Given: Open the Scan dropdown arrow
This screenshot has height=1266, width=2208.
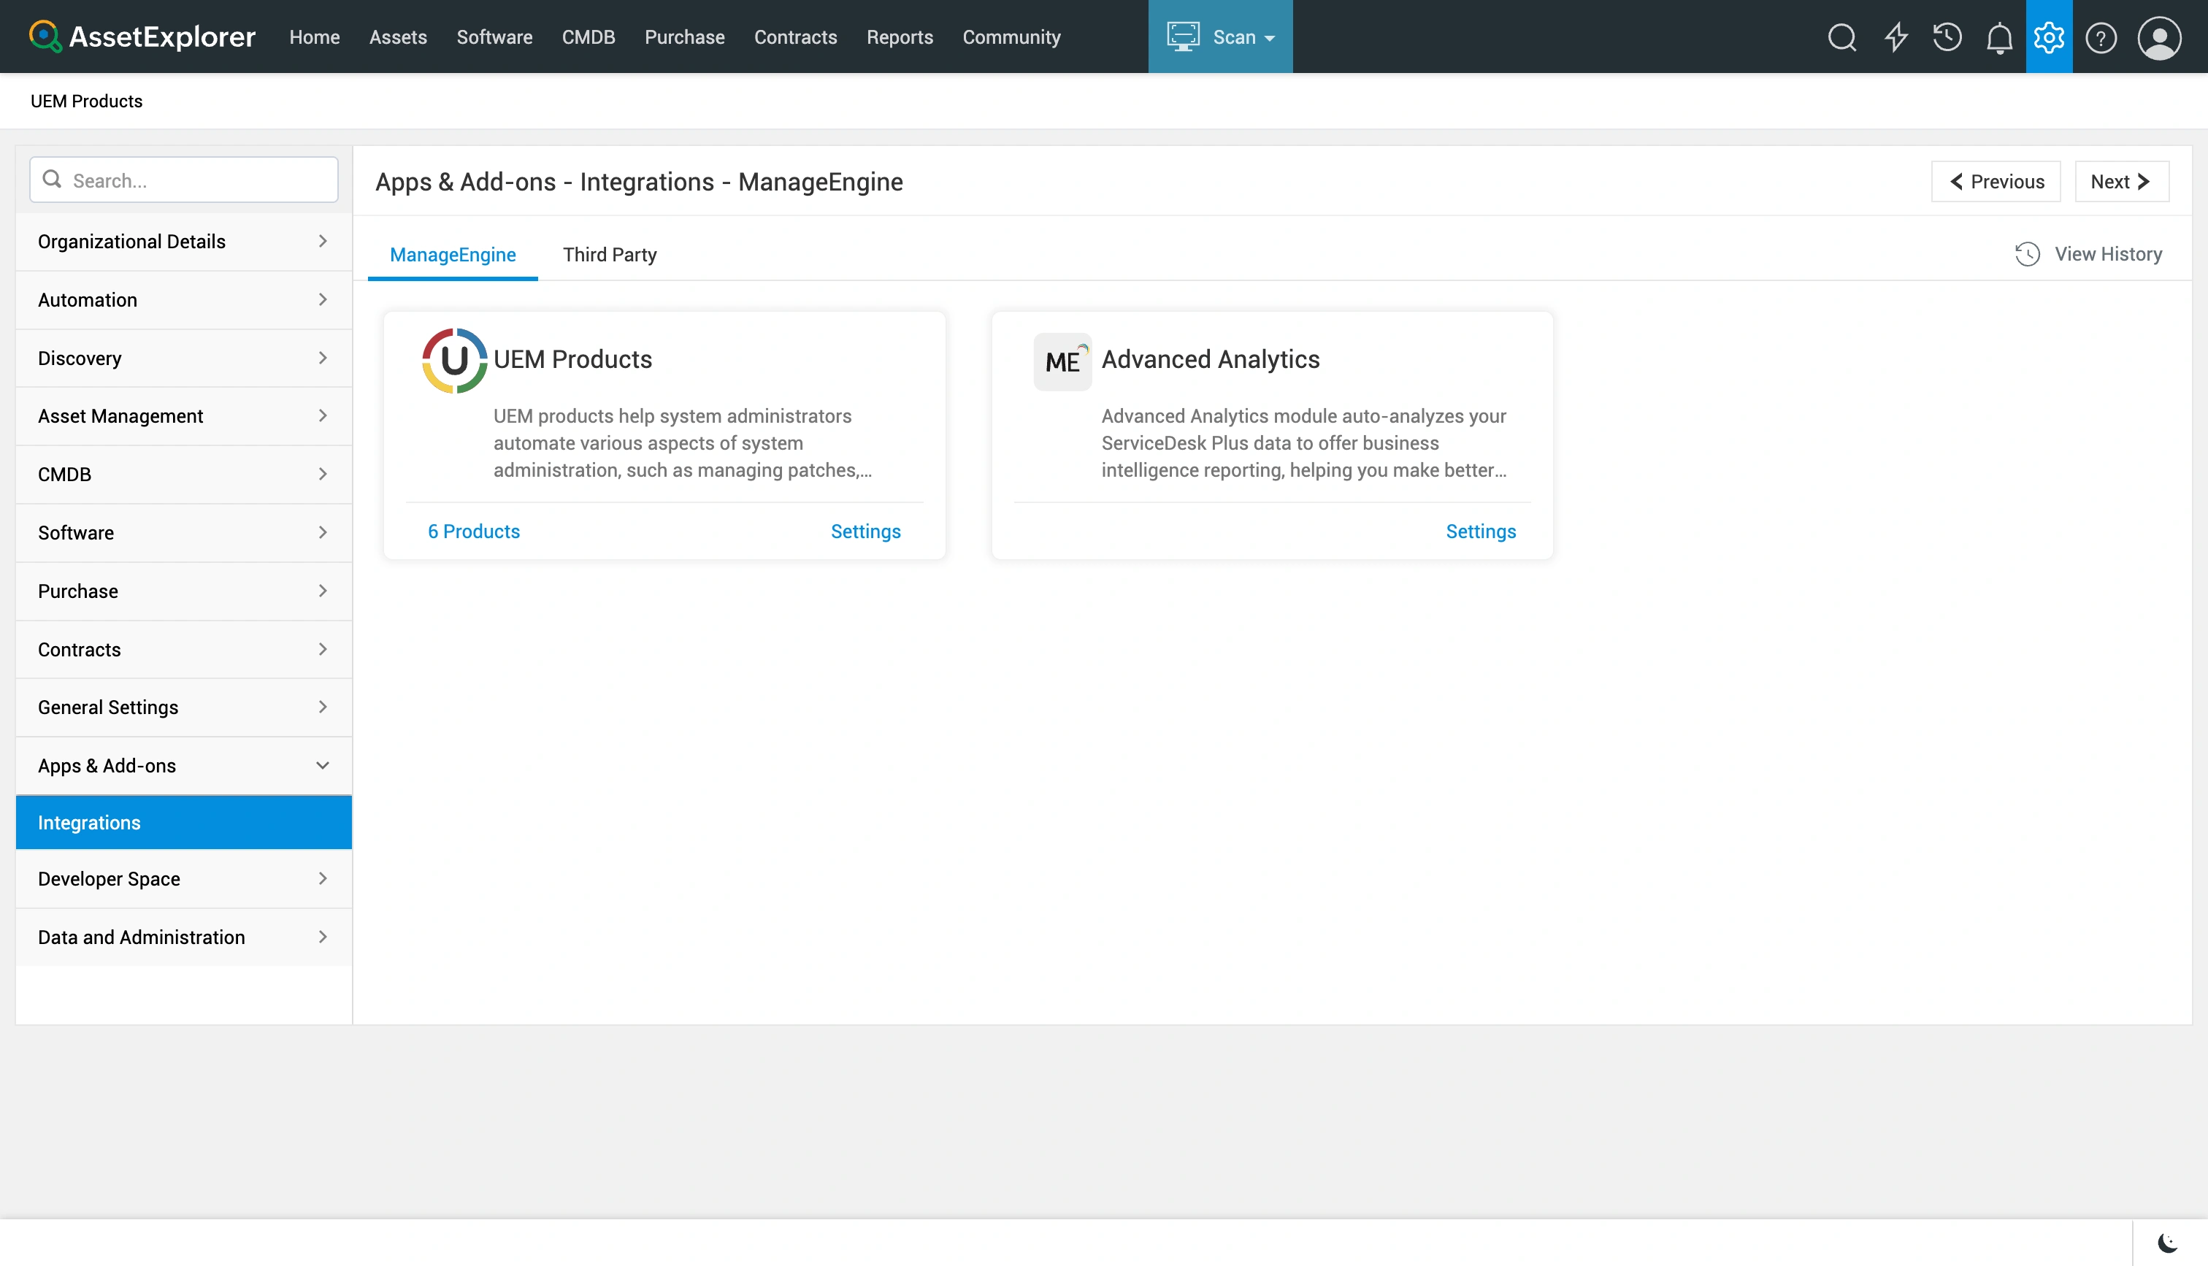Looking at the screenshot, I should 1269,38.
